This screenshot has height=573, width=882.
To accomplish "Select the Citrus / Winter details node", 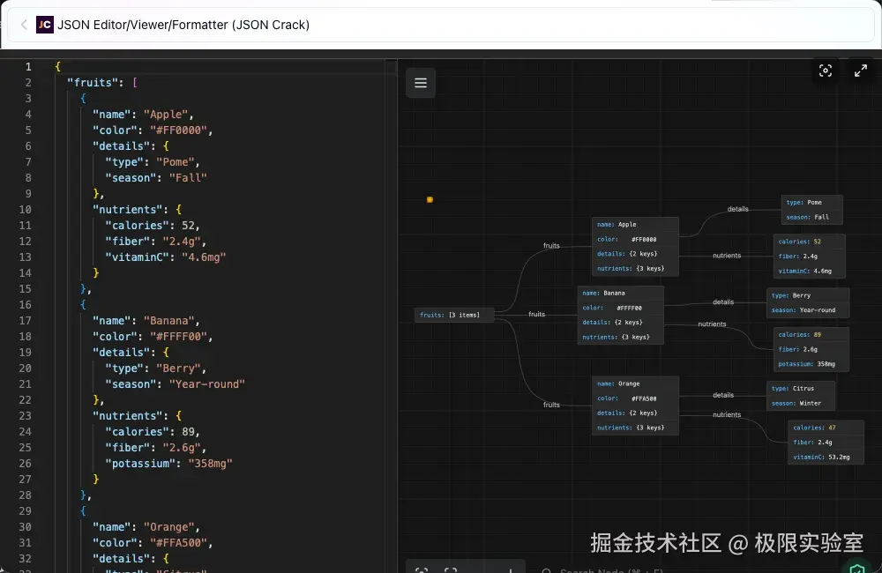I will point(800,396).
